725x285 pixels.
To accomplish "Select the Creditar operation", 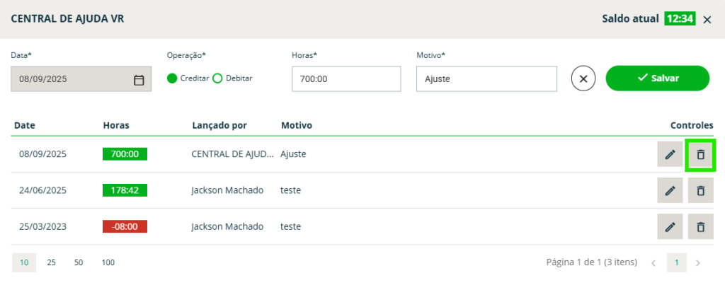I will click(172, 78).
